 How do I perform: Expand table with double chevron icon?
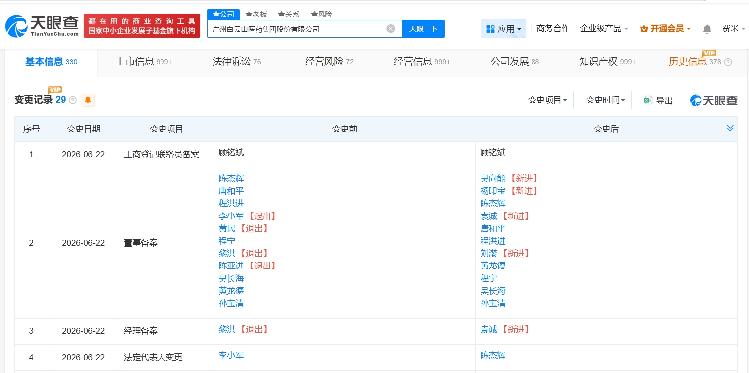(x=730, y=128)
